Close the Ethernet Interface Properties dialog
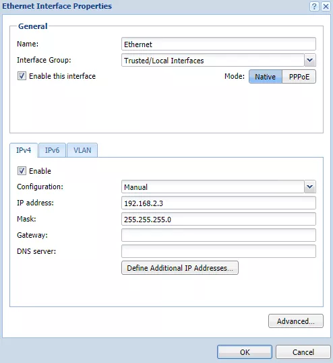The height and width of the screenshot is (363, 333). coord(326,6)
